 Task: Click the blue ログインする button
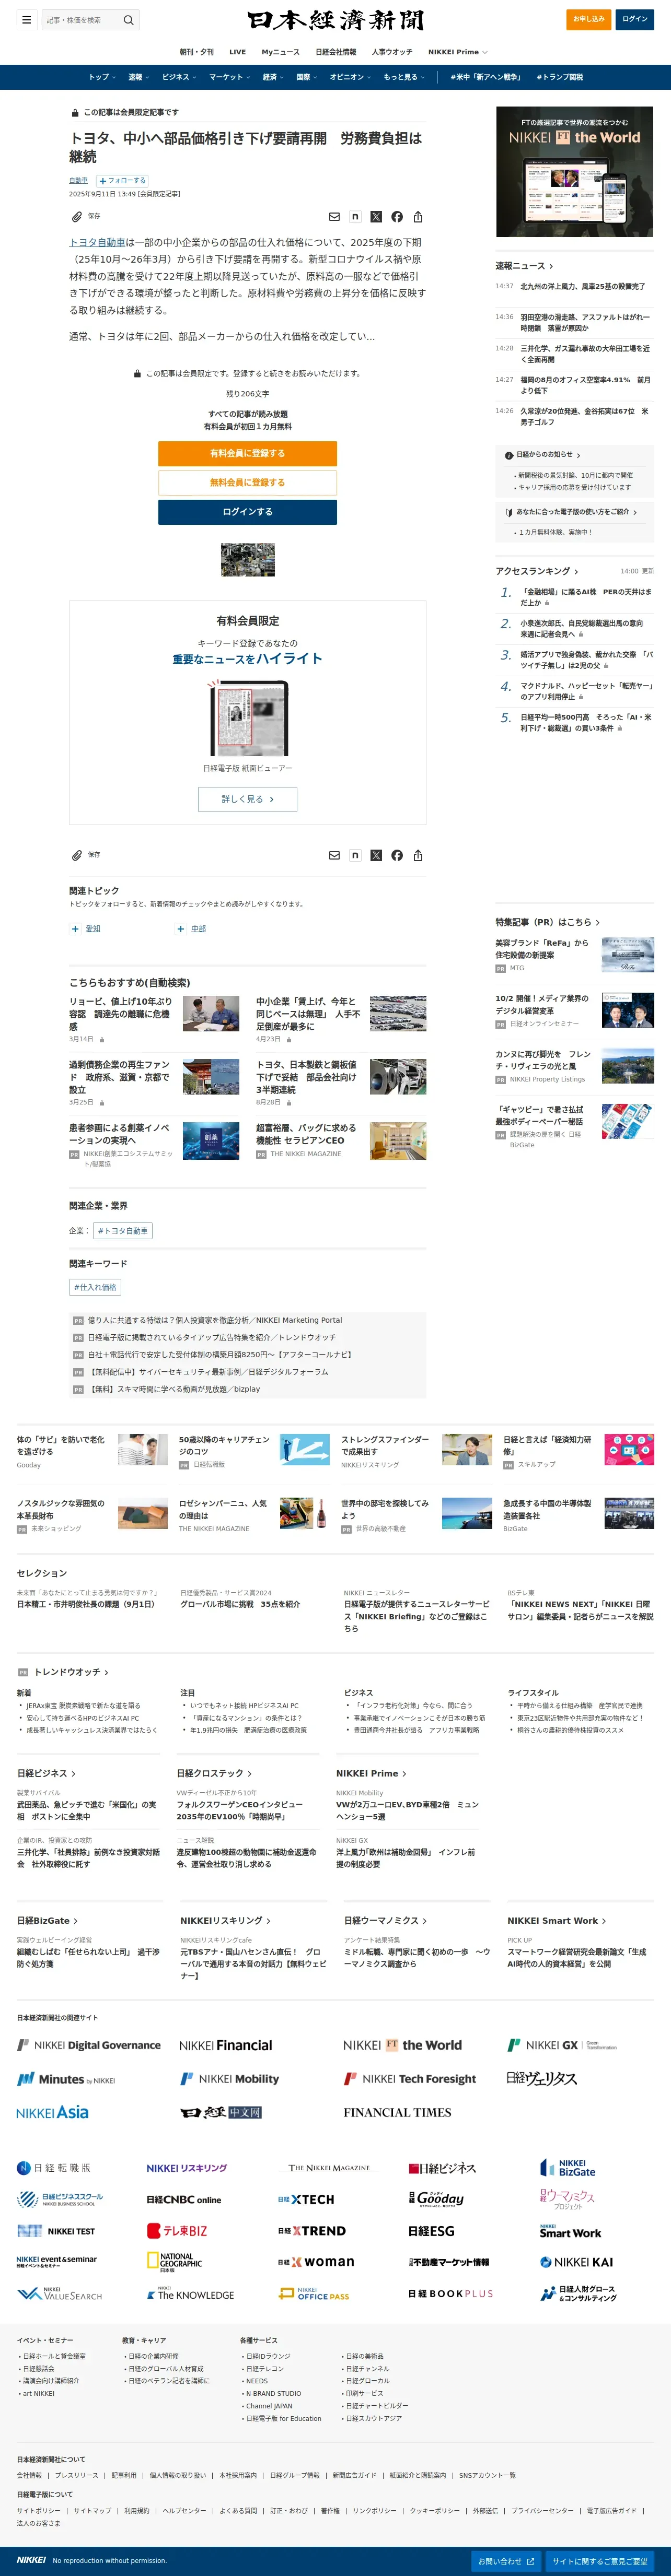247,512
